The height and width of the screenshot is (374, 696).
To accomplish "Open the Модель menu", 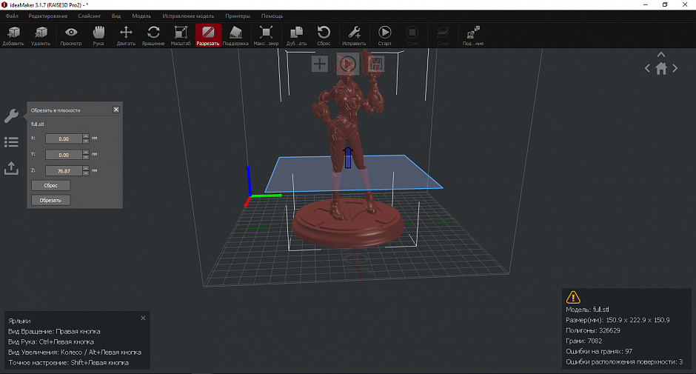I will [141, 16].
